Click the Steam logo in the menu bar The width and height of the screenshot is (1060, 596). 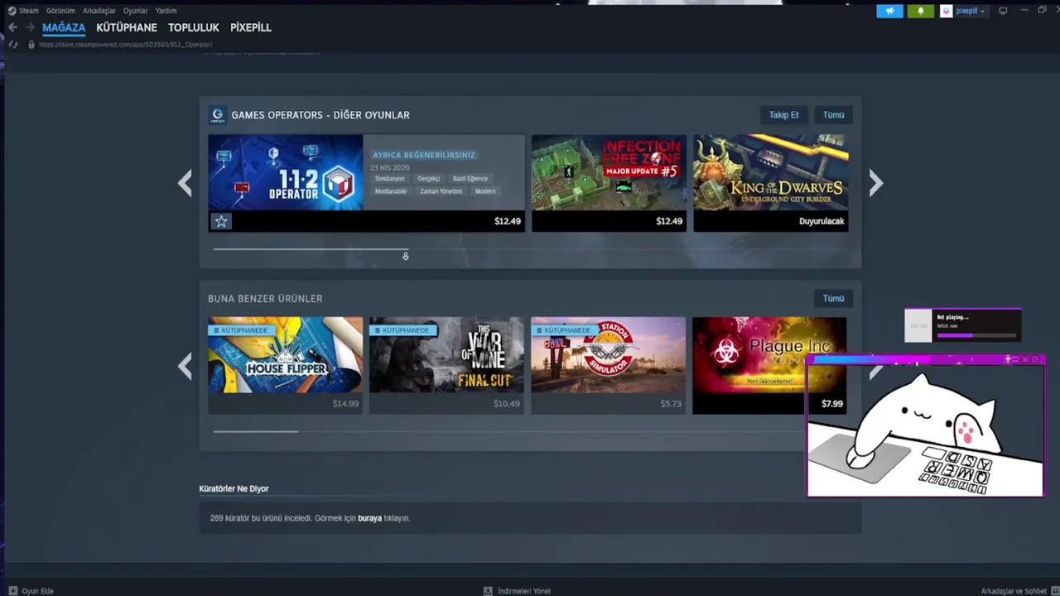coord(12,11)
